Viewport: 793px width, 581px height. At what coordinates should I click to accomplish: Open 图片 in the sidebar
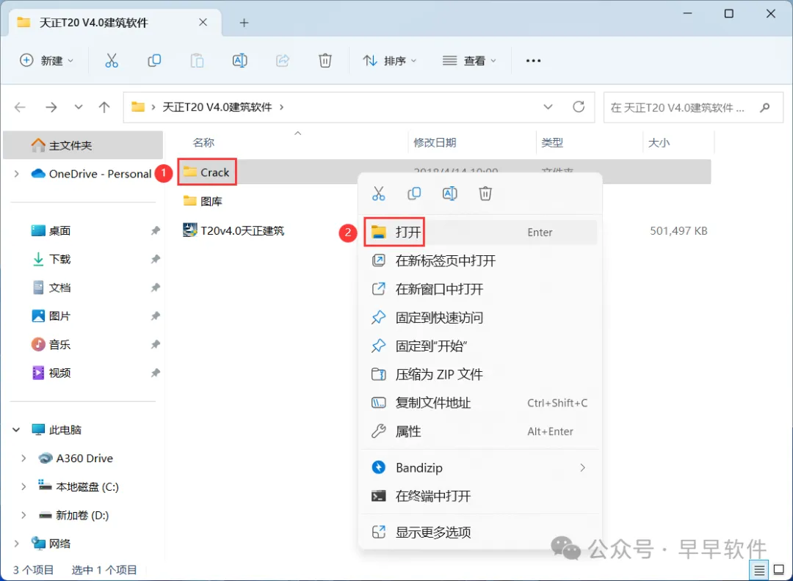pos(59,316)
